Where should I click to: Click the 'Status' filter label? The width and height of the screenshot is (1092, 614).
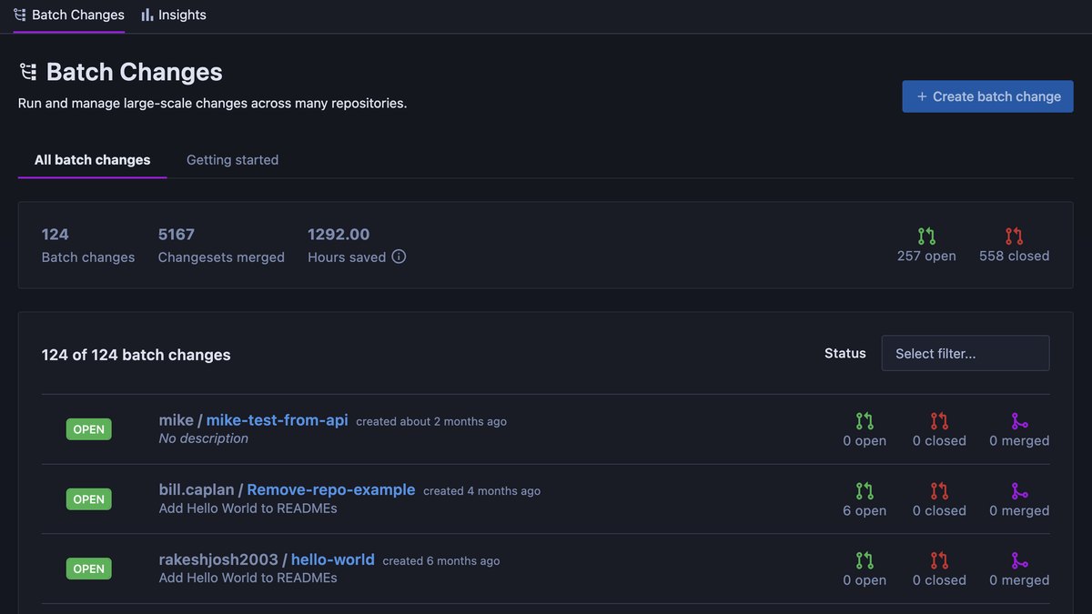845,353
